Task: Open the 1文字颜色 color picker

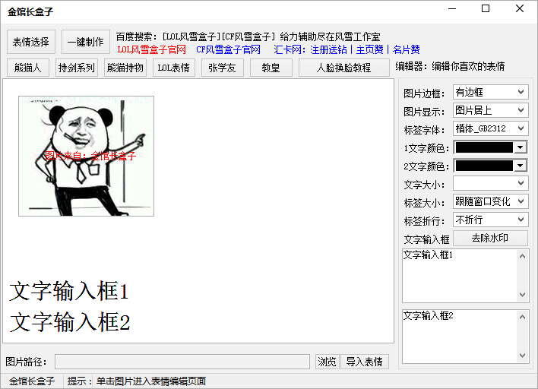Action: [x=490, y=147]
